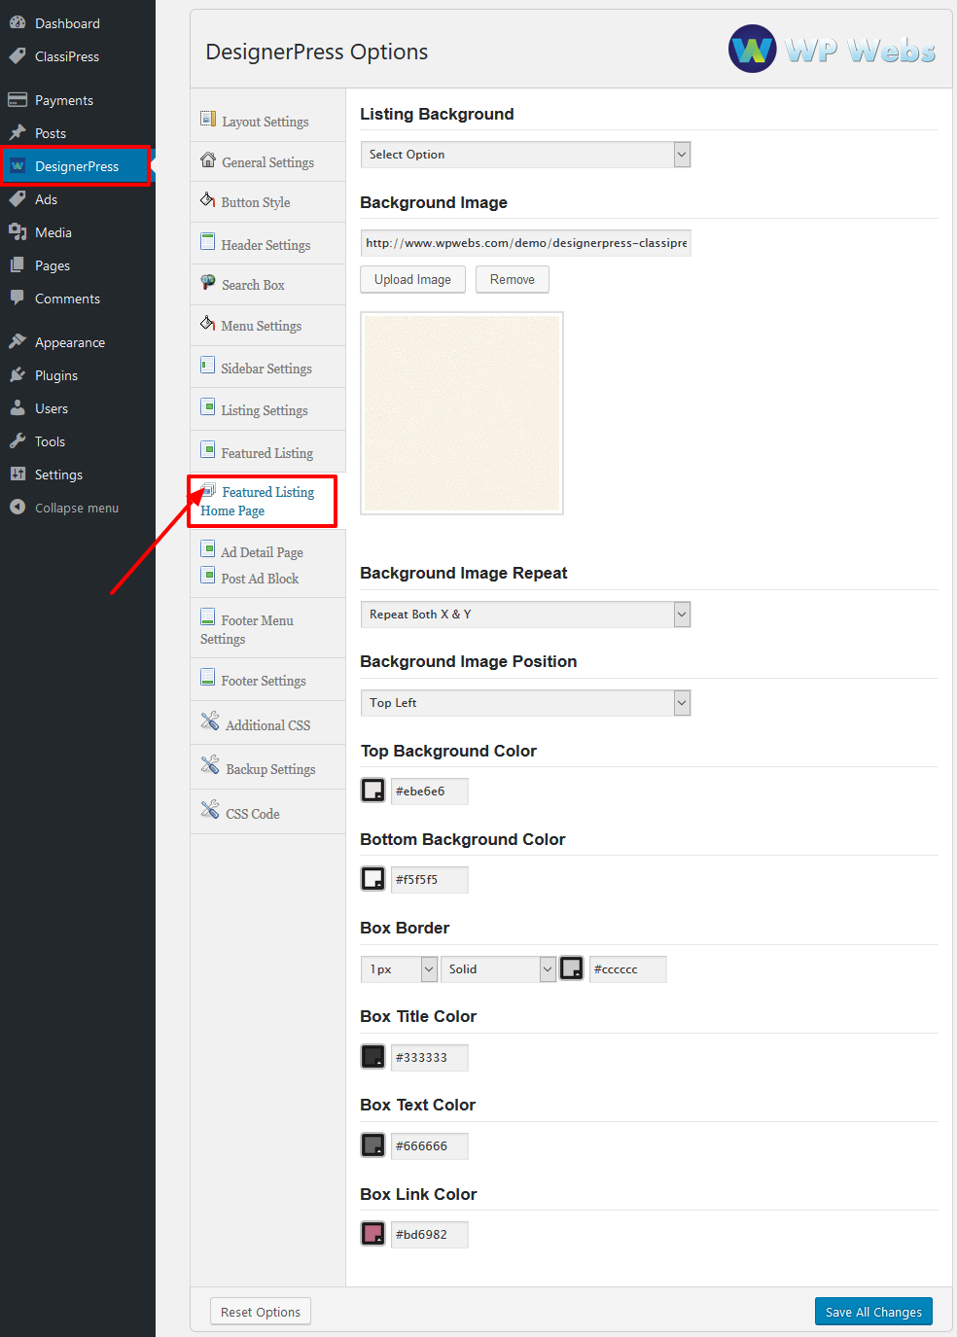
Task: Click the General Settings house icon
Action: click(208, 159)
